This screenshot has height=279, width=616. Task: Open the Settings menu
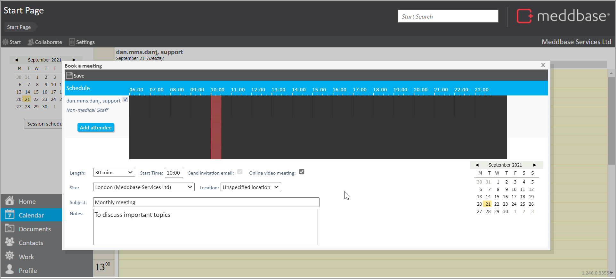pos(82,42)
